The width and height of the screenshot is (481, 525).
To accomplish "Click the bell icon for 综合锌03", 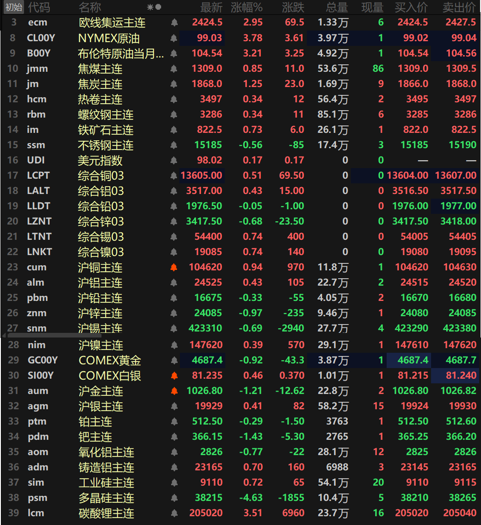I will [174, 221].
